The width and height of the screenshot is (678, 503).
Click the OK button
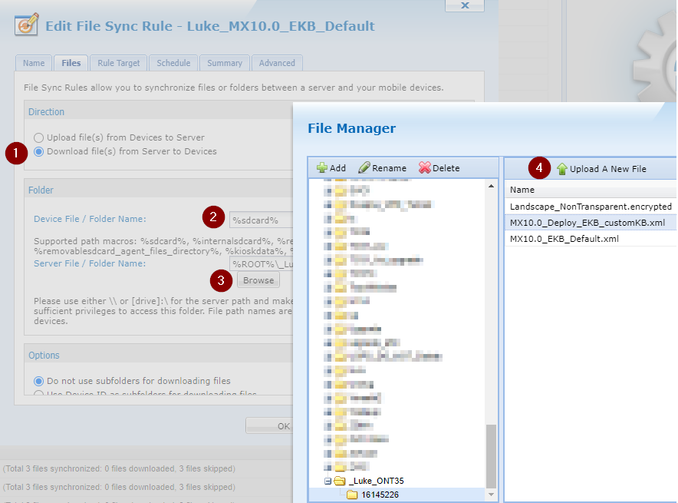283,425
